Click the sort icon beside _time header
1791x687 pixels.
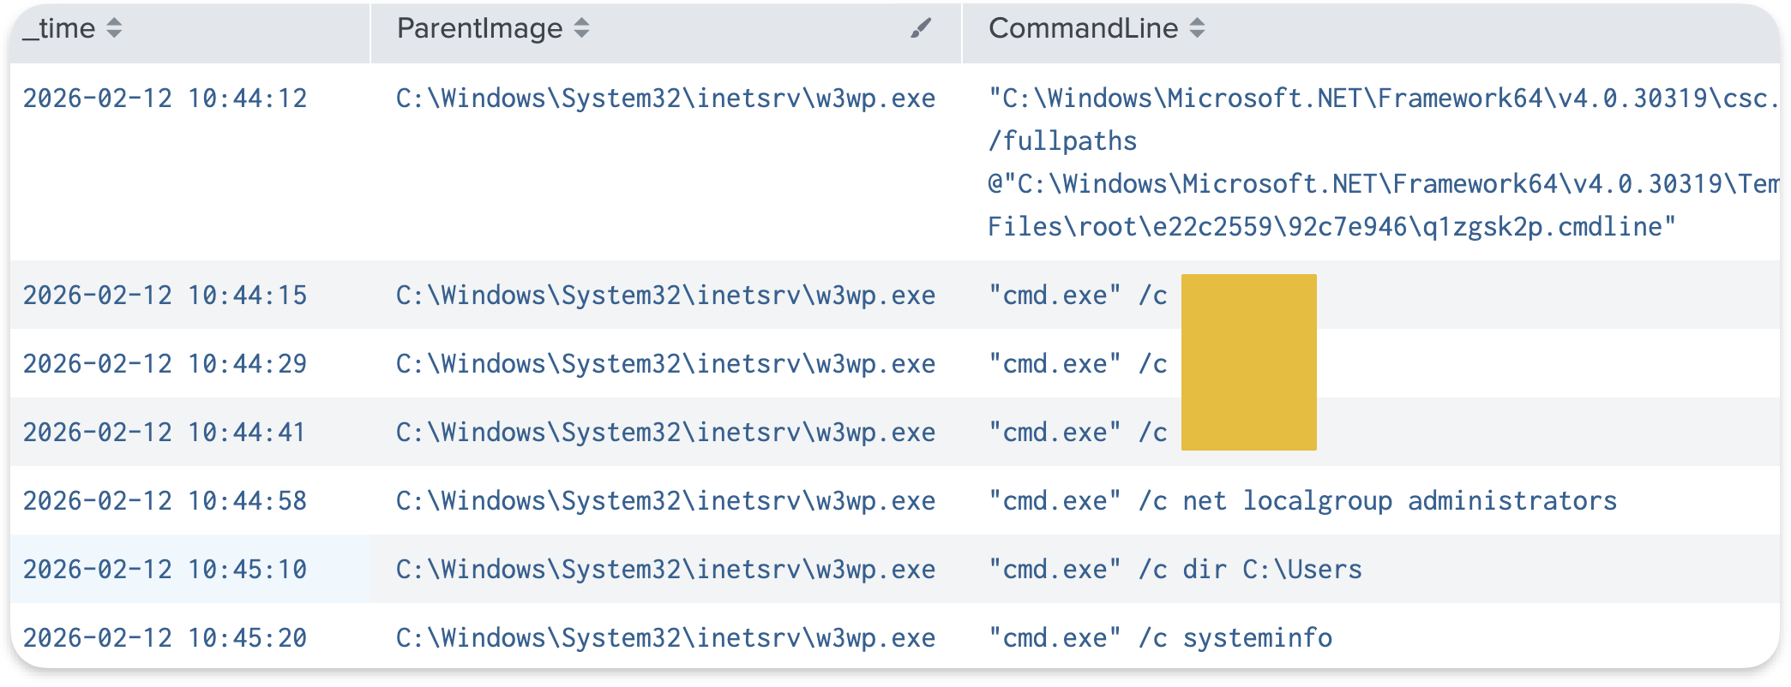112,28
